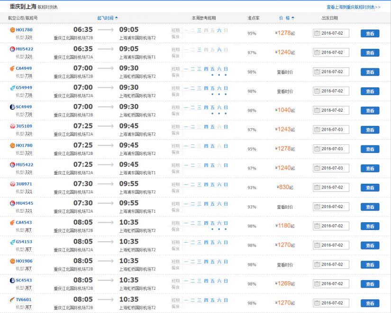Click the airline logo beside HO1780 departing 06:35
Viewport: 391px width, 313px height.
point(12,30)
